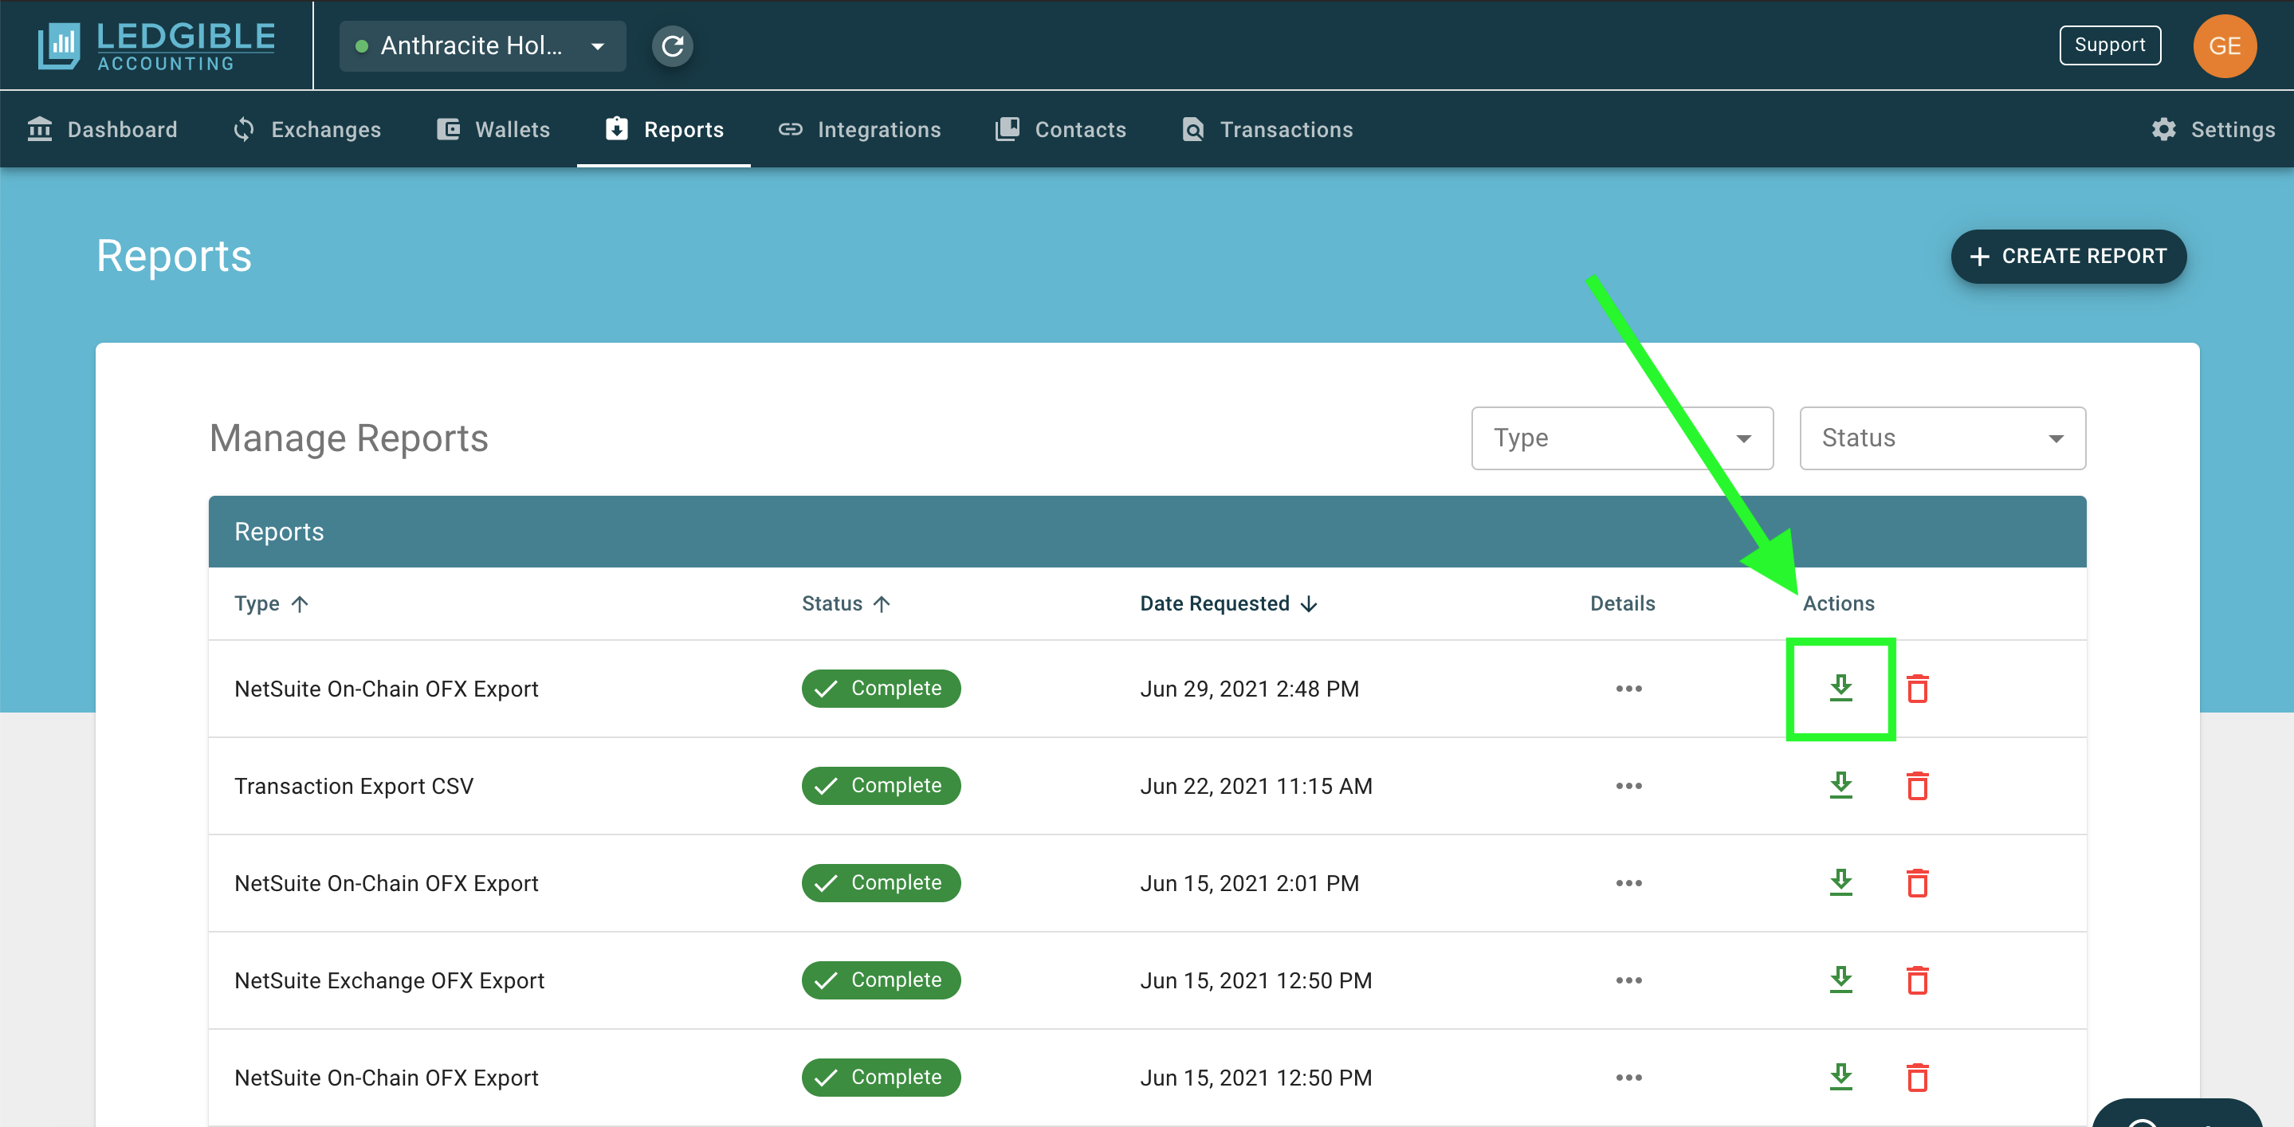Show details for the Transaction Export CSV report
2294x1127 pixels.
click(x=1628, y=785)
